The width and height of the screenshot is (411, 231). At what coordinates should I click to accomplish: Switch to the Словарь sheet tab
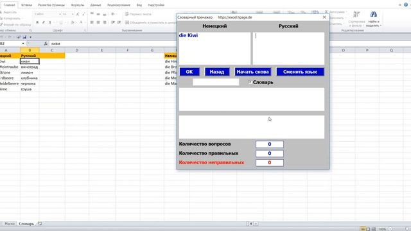(x=26, y=224)
